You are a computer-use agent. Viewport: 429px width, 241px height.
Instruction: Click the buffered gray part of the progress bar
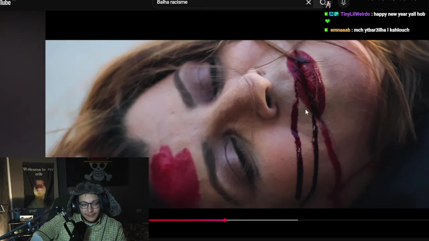pyautogui.click(x=262, y=220)
